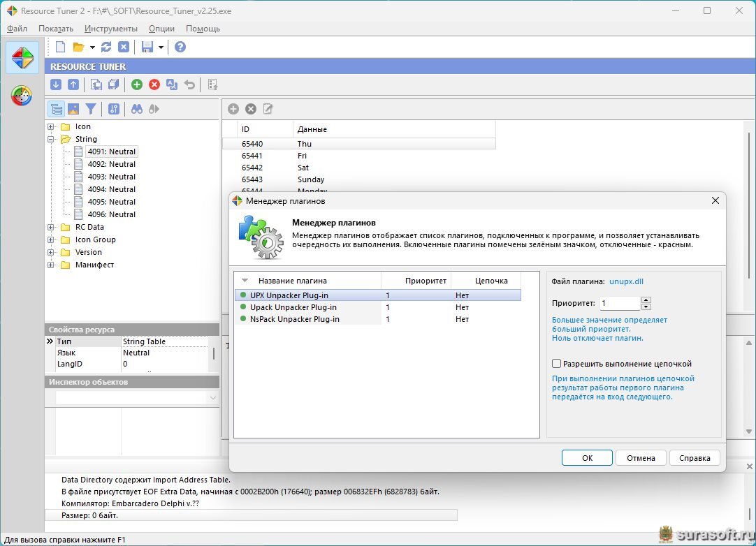Search resources with the binoculars icon
The width and height of the screenshot is (756, 546).
[x=137, y=110]
